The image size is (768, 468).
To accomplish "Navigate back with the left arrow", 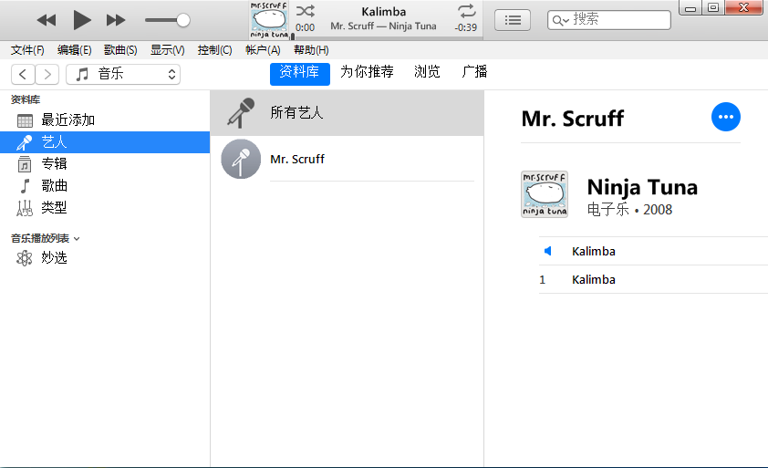I will click(23, 74).
